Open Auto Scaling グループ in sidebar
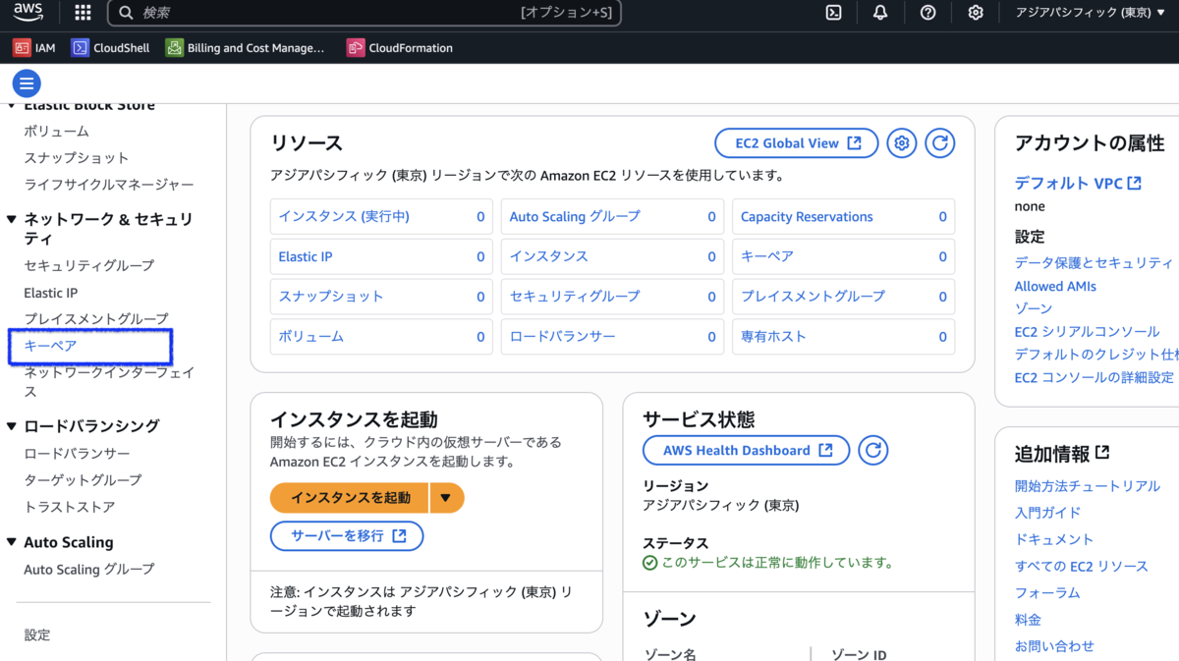Viewport: 1179px width, 661px height. click(x=88, y=569)
